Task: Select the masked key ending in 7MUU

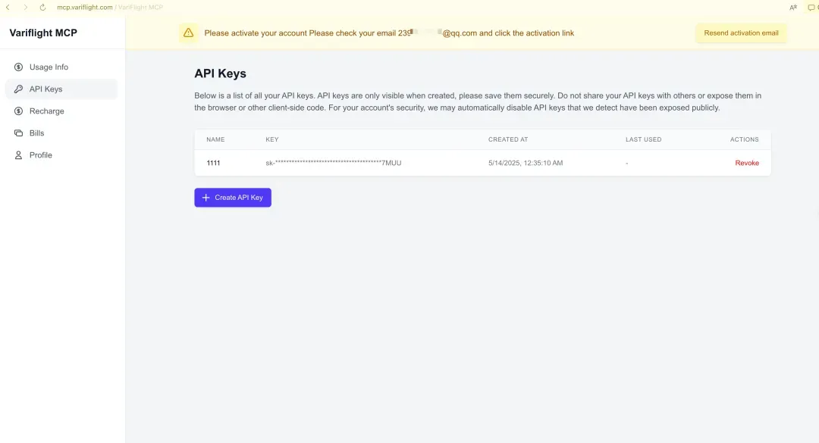Action: (333, 163)
